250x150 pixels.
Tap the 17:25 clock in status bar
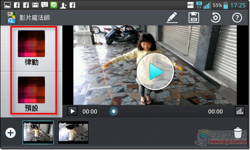[238, 5]
